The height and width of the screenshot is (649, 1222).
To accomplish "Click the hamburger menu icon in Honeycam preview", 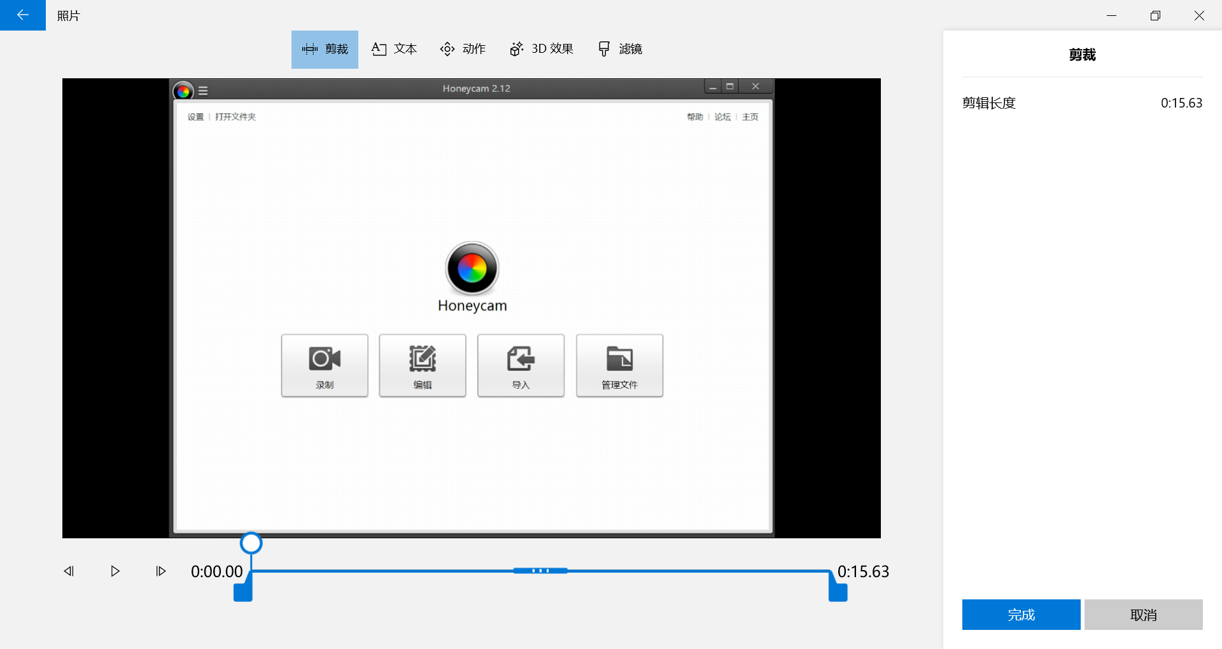I will (203, 91).
